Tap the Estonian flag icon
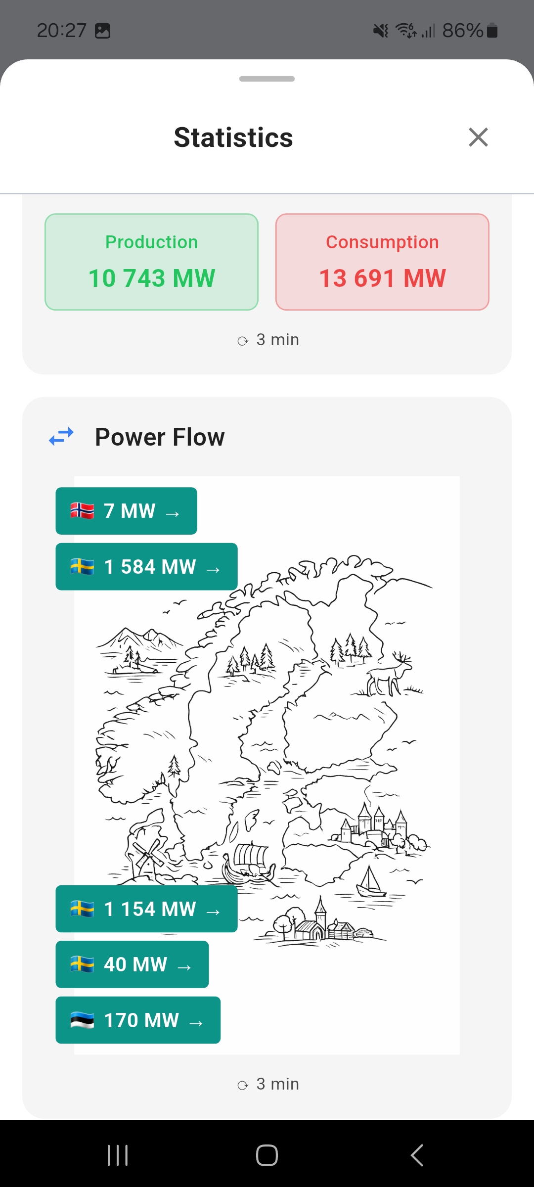This screenshot has height=1187, width=534. pos(82,1020)
